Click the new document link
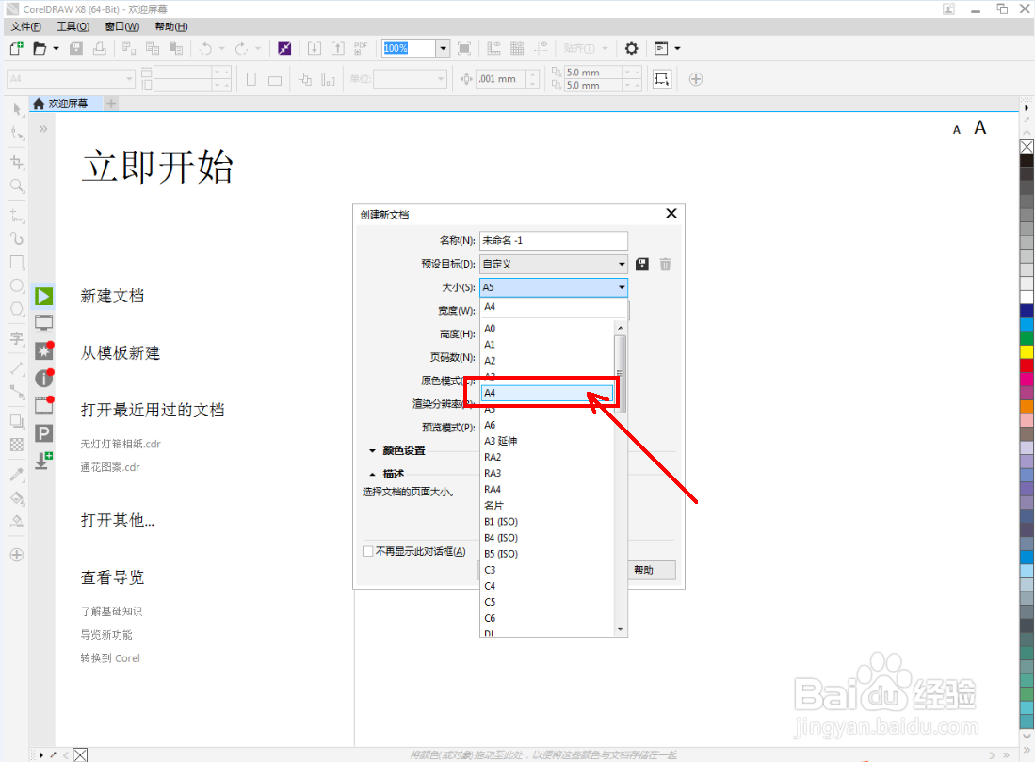The height and width of the screenshot is (762, 1035). coord(112,296)
